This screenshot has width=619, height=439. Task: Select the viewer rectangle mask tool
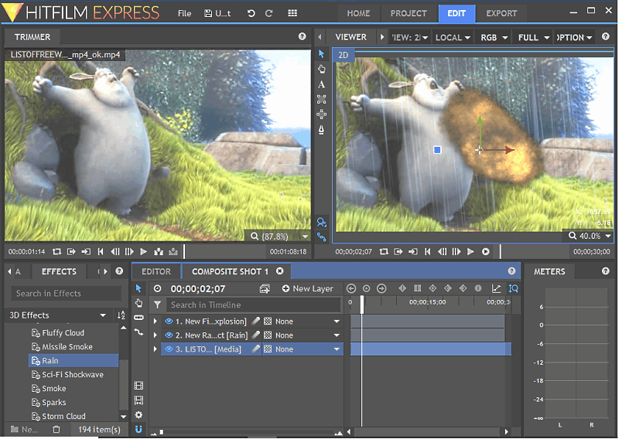pyautogui.click(x=321, y=100)
